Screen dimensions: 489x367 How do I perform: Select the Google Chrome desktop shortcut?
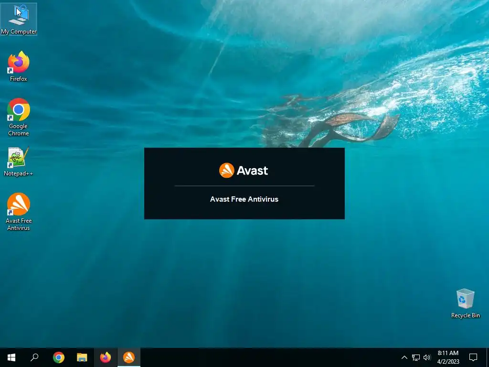click(19, 117)
